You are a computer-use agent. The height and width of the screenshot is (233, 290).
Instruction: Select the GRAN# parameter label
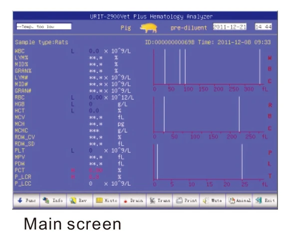23,91
